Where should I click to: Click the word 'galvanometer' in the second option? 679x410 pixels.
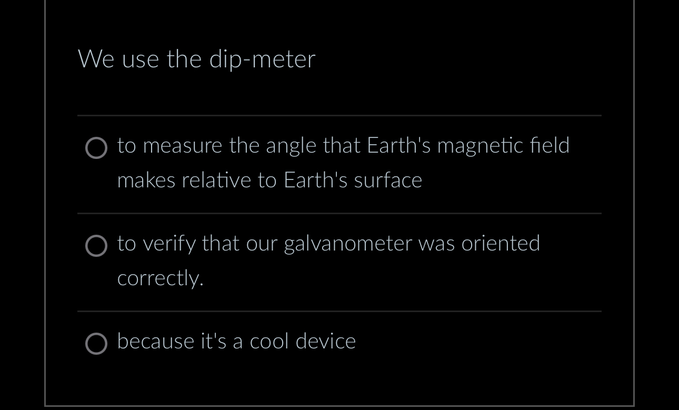[x=348, y=243]
